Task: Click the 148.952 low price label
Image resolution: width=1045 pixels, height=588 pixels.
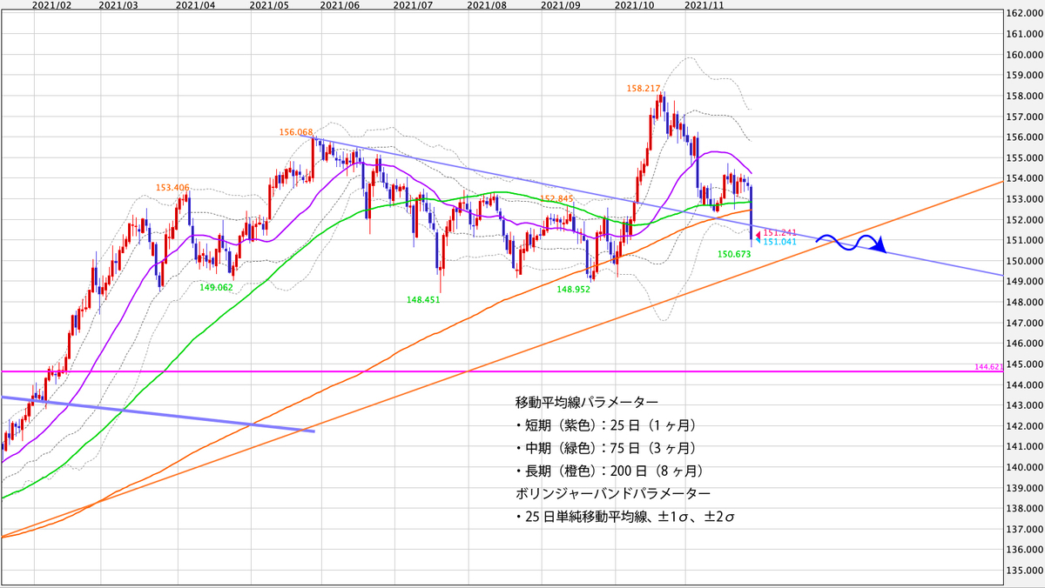Action: coord(574,290)
